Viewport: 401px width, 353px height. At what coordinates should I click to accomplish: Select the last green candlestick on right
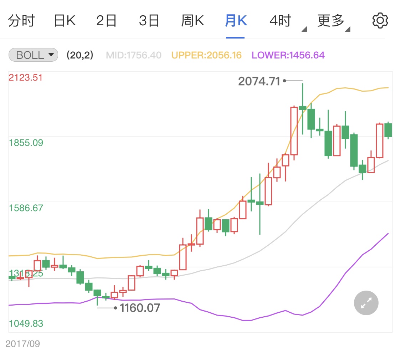388,130
